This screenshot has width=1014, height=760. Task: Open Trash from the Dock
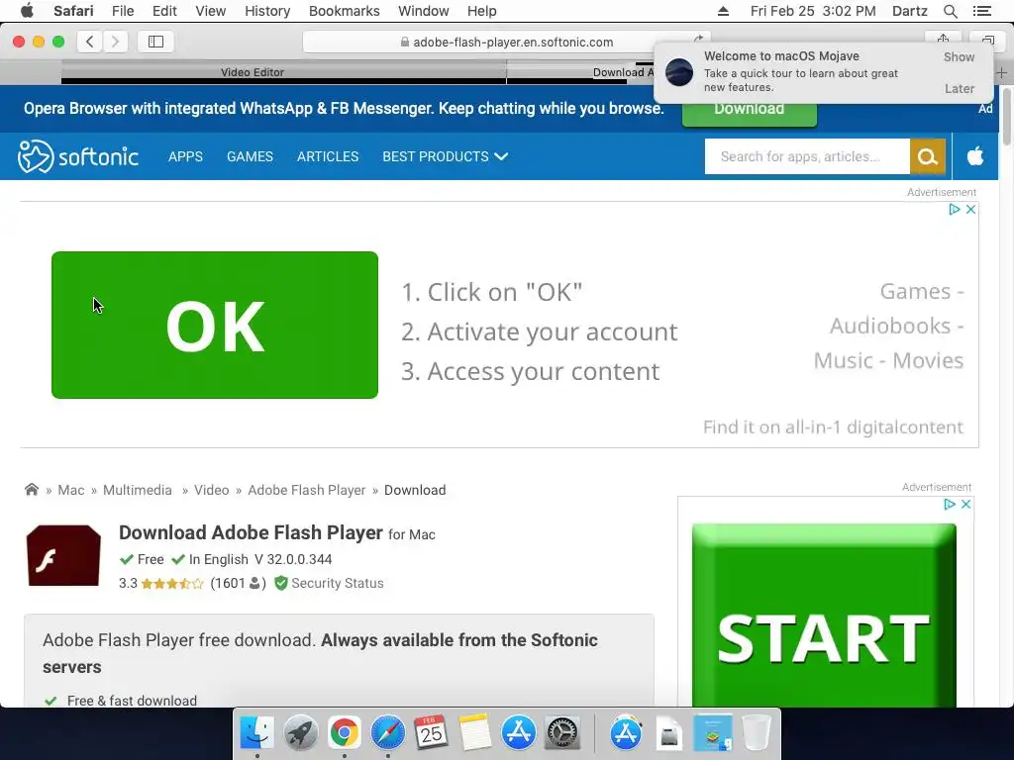coord(756,733)
